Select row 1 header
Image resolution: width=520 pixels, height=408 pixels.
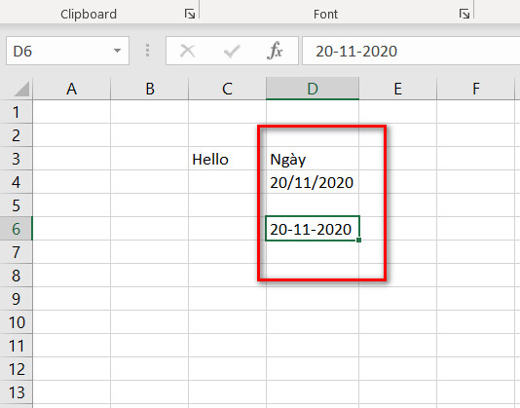(16, 112)
